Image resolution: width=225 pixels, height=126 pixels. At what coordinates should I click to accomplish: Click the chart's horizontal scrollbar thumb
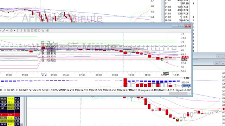click(x=178, y=93)
